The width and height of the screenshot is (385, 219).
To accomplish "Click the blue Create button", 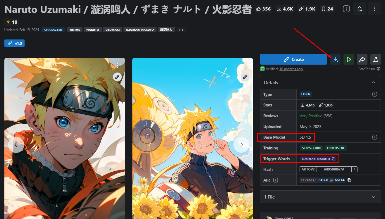I will pos(293,59).
